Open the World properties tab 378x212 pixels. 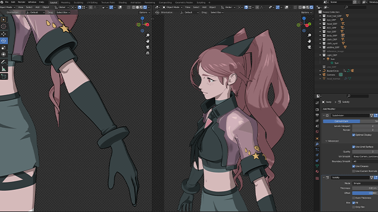coord(317,132)
